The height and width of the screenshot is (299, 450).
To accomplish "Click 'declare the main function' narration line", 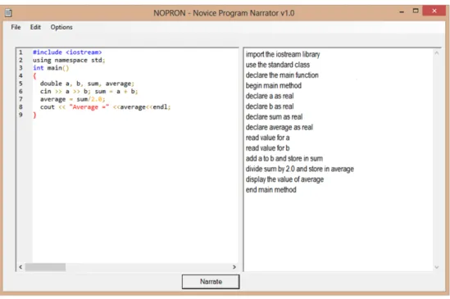I will click(x=282, y=75).
